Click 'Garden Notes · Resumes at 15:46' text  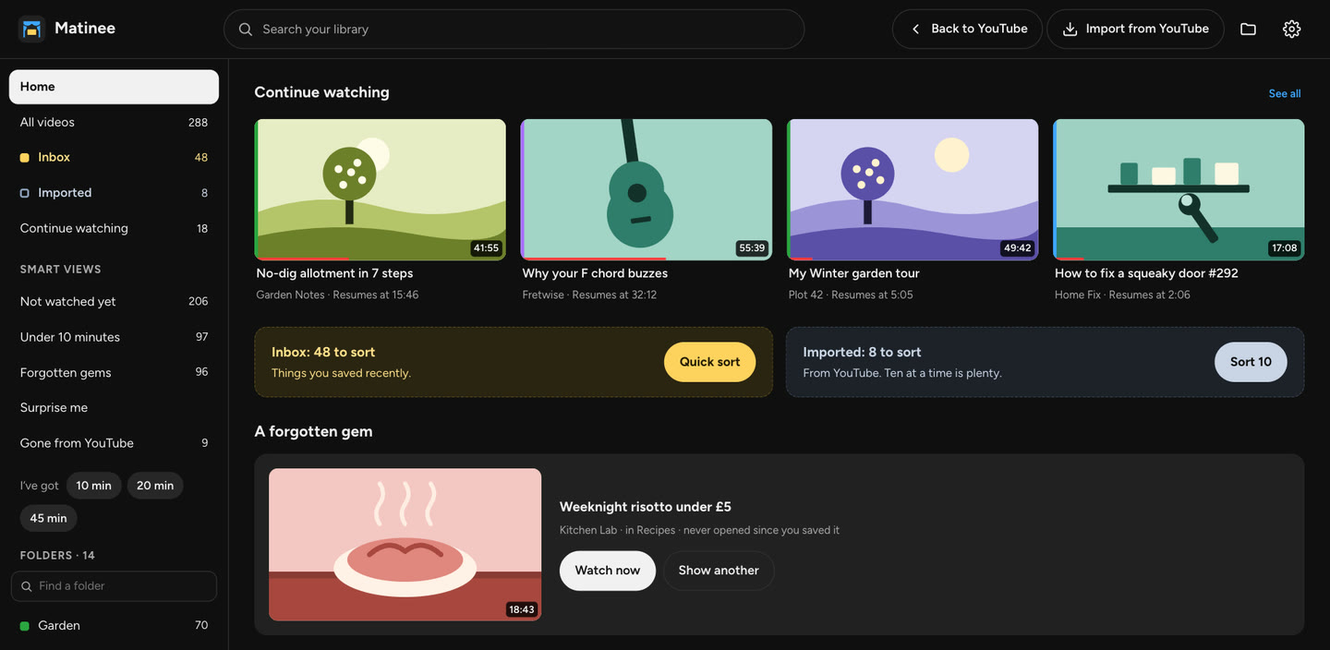point(337,295)
